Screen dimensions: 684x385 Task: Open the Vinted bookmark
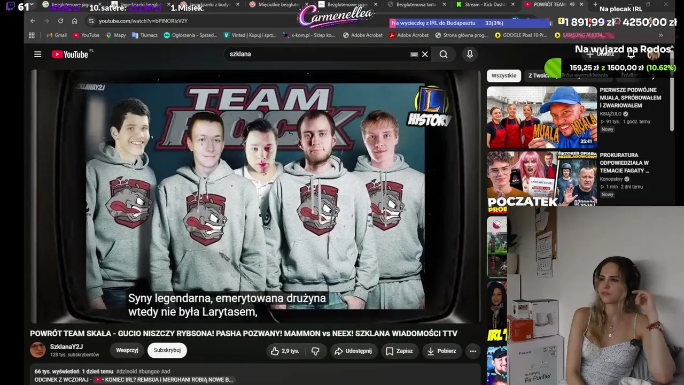(x=250, y=35)
